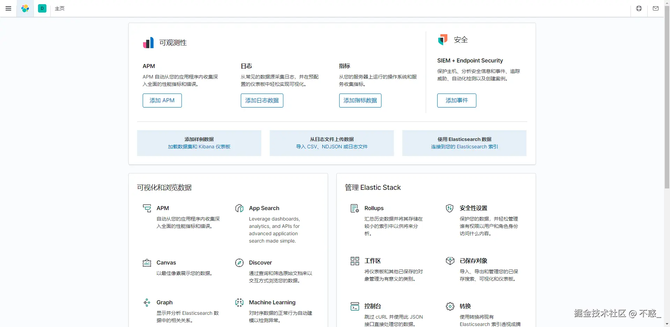Click the scrollbar up arrow
The image size is (670, 327).
pos(667,2)
